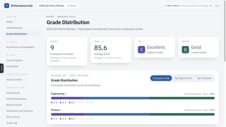Switch to Company-wide view
The image size is (226, 127).
pyautogui.click(x=161, y=78)
